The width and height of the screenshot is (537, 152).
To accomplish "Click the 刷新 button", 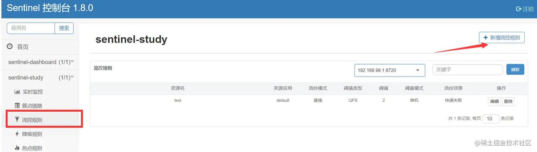I will (515, 69).
